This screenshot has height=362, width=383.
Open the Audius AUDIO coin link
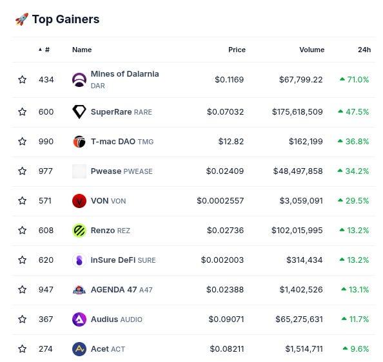click(117, 319)
